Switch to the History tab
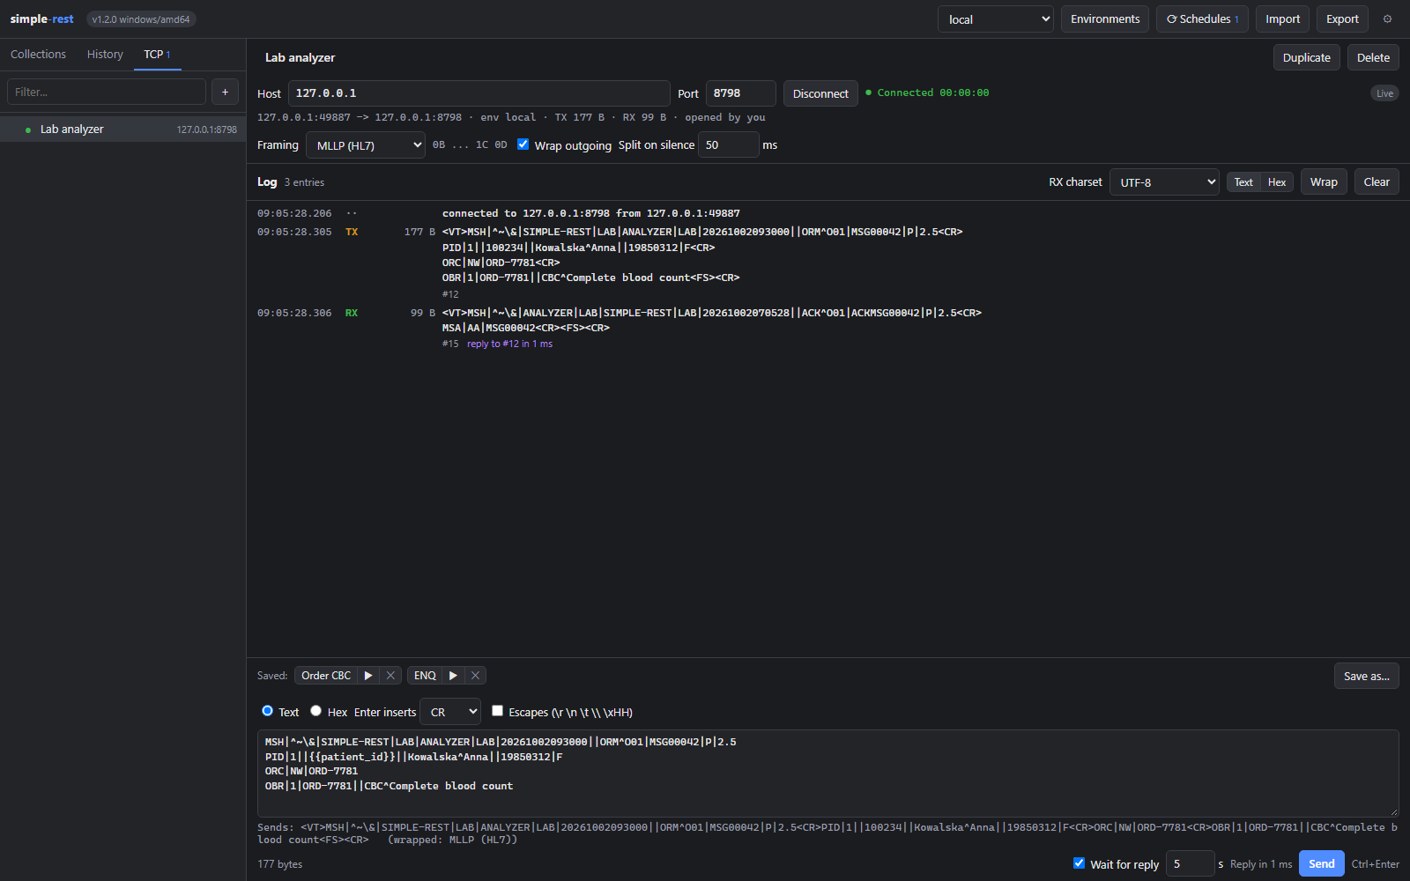This screenshot has height=881, width=1410. (x=105, y=55)
